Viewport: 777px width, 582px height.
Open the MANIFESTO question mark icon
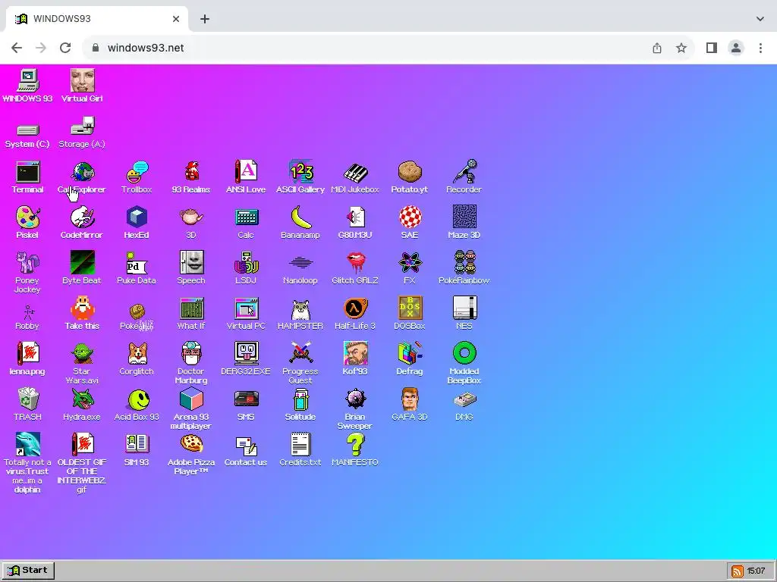355,445
